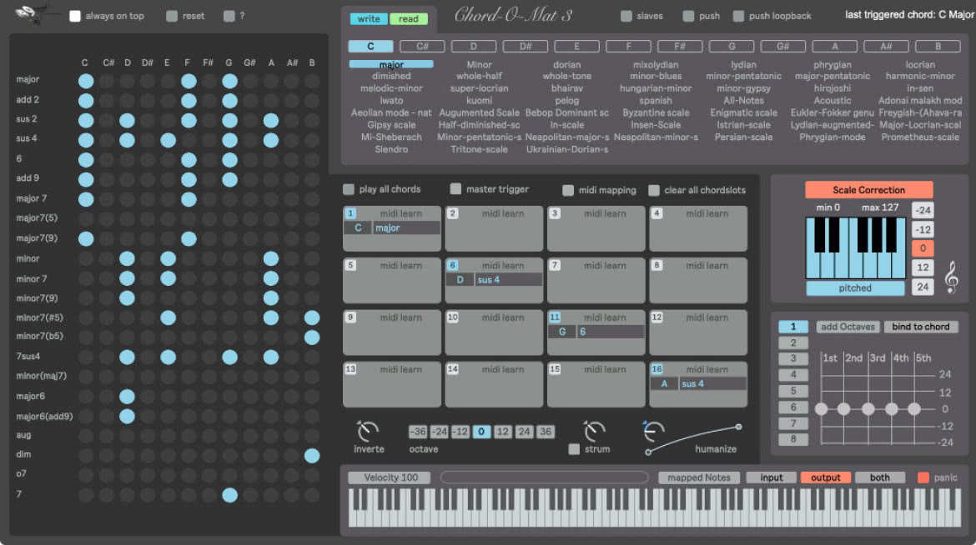The image size is (976, 545).
Task: Switch to write mode
Action: [369, 18]
